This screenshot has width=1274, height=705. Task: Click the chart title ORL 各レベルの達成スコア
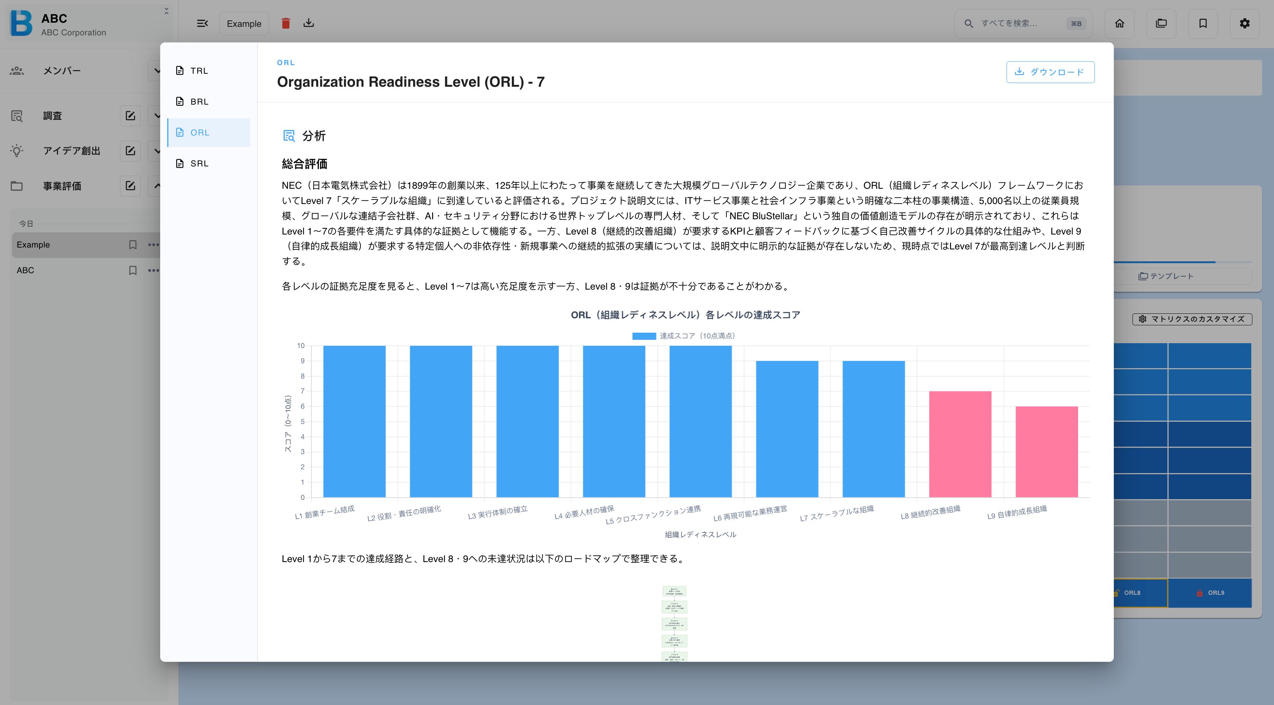(685, 315)
